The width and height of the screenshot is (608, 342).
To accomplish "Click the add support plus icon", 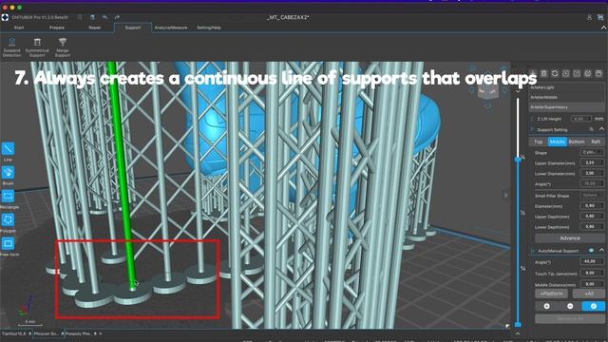I will [547, 306].
